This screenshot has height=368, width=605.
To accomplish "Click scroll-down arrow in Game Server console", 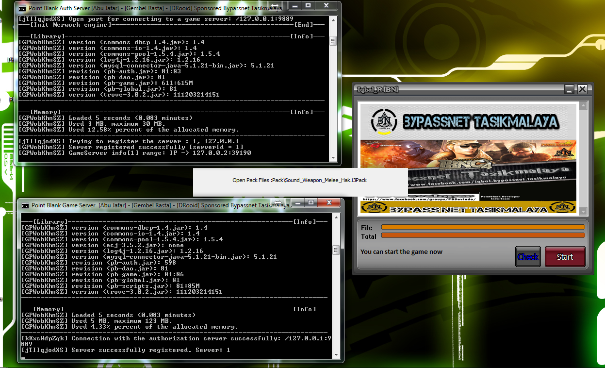I will coord(336,355).
